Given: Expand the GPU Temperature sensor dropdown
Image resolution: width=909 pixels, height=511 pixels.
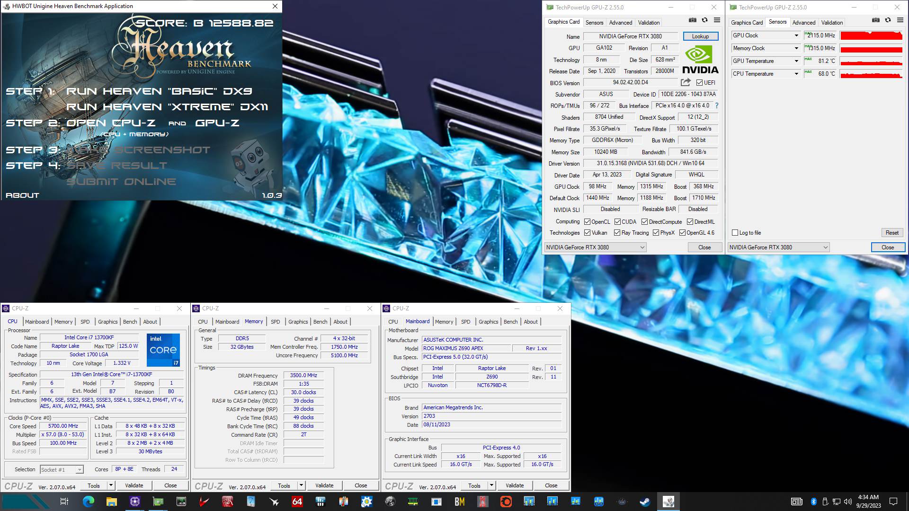Looking at the screenshot, I should (x=796, y=62).
